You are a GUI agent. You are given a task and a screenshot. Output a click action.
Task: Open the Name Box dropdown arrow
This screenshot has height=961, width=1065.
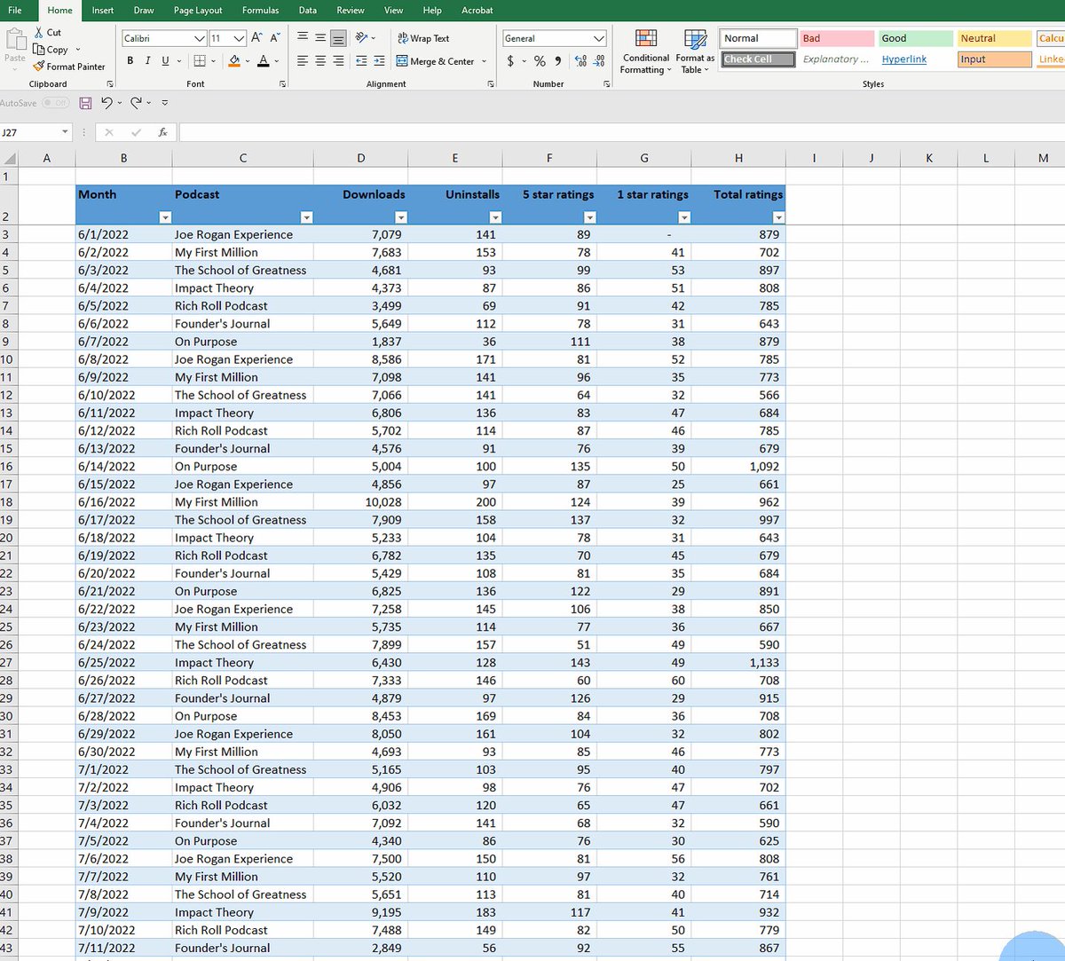click(x=65, y=132)
